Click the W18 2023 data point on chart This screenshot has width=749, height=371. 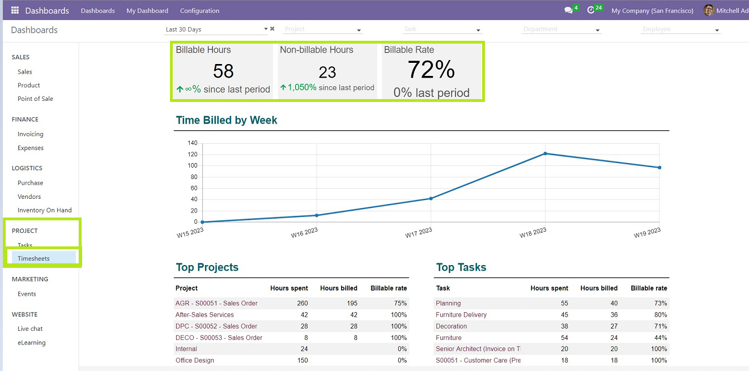545,153
